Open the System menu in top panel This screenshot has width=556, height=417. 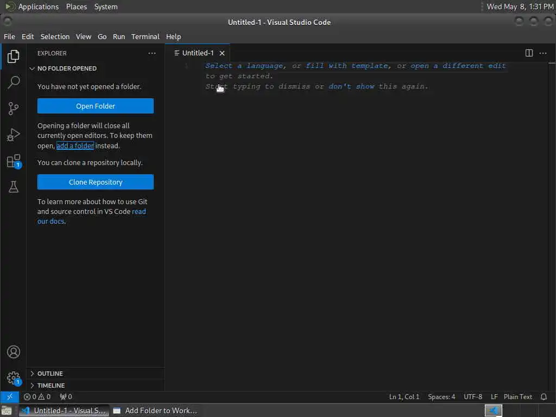click(x=106, y=7)
